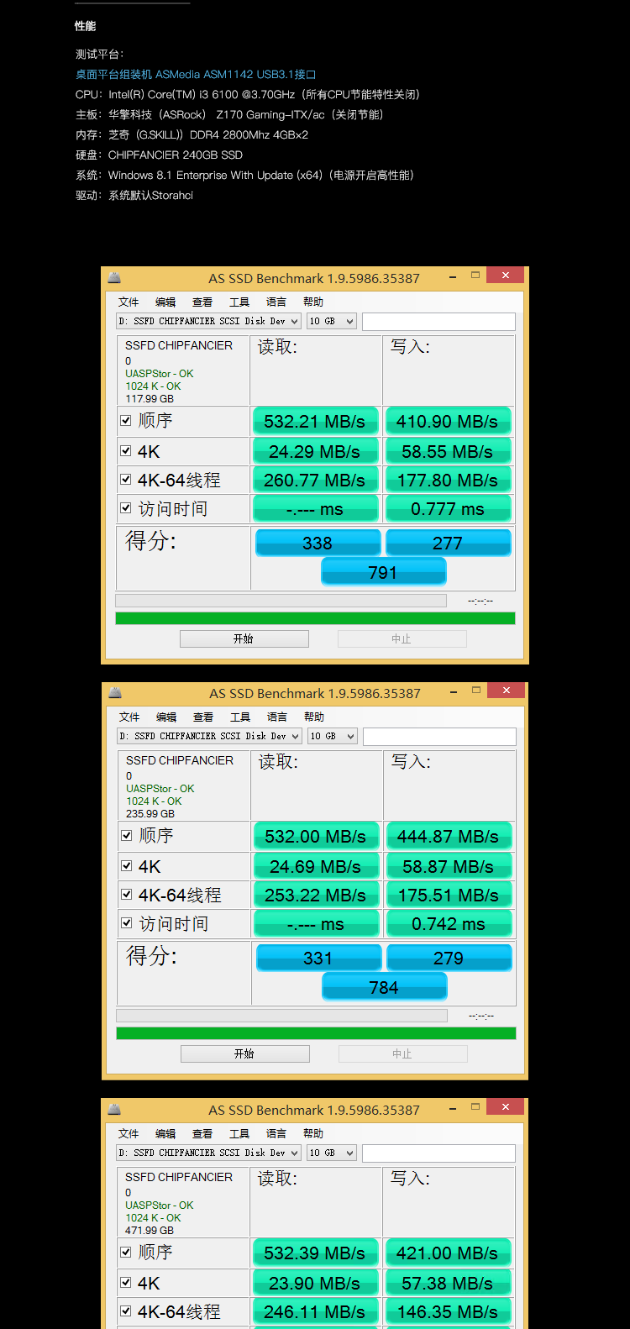This screenshot has height=1329, width=630.
Task: Uncheck 顺序 test in the 235.99 GB window
Action: tap(127, 835)
